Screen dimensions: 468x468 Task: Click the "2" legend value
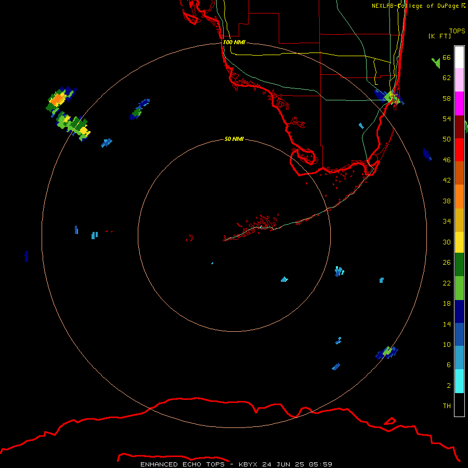449,386
